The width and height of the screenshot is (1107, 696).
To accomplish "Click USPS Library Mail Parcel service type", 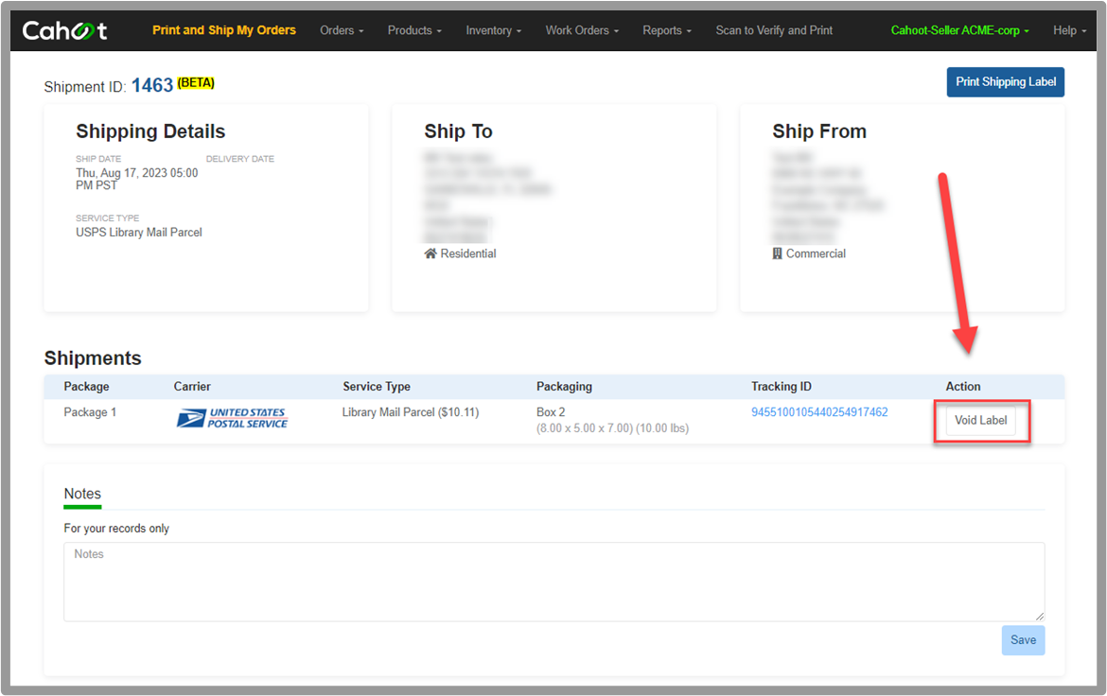I will (139, 233).
